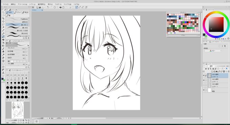Open the ウィンドウ menu
The height and width of the screenshot is (125, 230).
pos(67,4)
